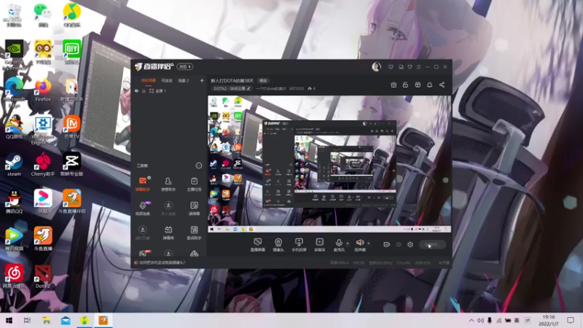Switch to the 场景 2 tab
This screenshot has height=328, width=583.
(x=184, y=80)
